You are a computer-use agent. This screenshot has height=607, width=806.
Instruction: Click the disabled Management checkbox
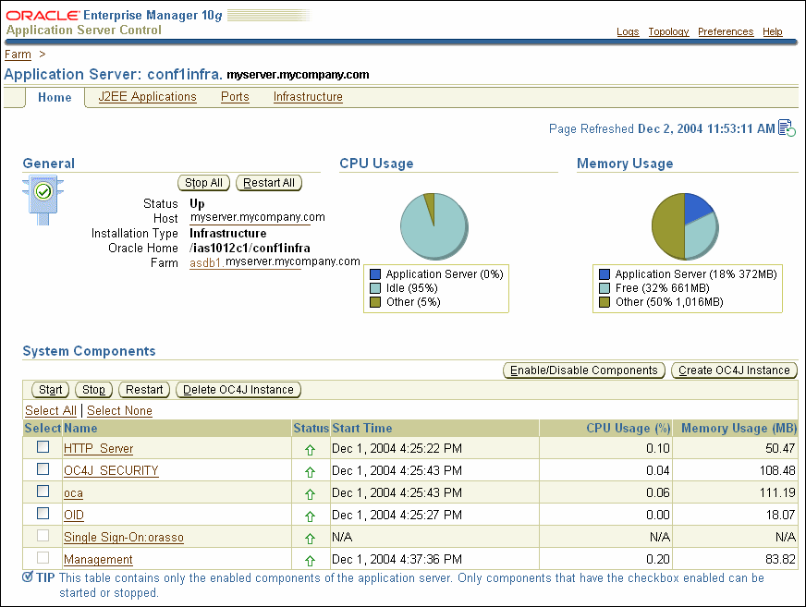pos(43,557)
